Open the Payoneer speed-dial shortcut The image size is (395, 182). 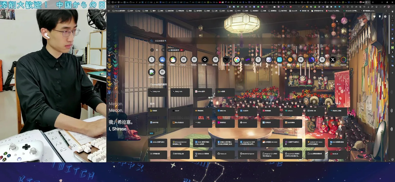[x=343, y=60]
